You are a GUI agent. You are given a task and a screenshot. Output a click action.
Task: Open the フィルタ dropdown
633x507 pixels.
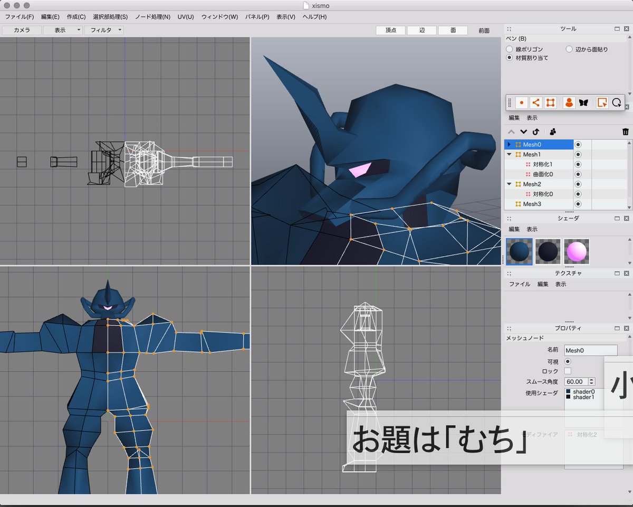[104, 30]
